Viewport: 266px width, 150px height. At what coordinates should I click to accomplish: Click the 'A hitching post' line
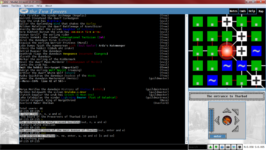tap(33, 138)
